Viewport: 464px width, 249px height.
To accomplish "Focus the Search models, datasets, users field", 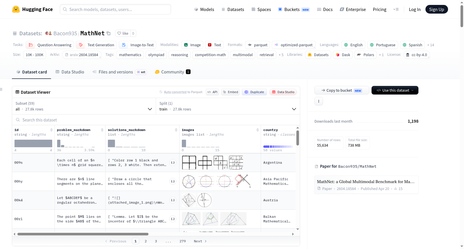I will click(x=115, y=9).
